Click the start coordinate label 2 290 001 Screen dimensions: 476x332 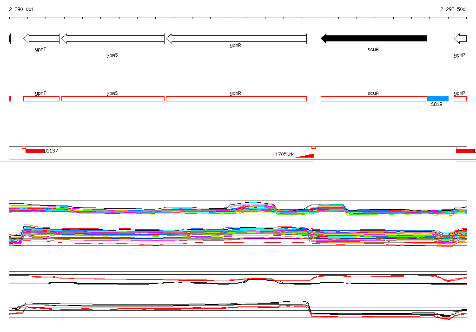pos(21,9)
